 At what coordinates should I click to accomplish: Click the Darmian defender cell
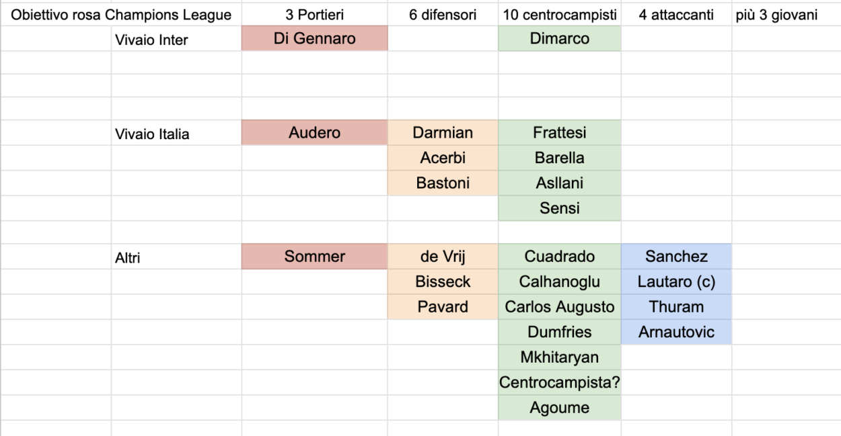[443, 132]
